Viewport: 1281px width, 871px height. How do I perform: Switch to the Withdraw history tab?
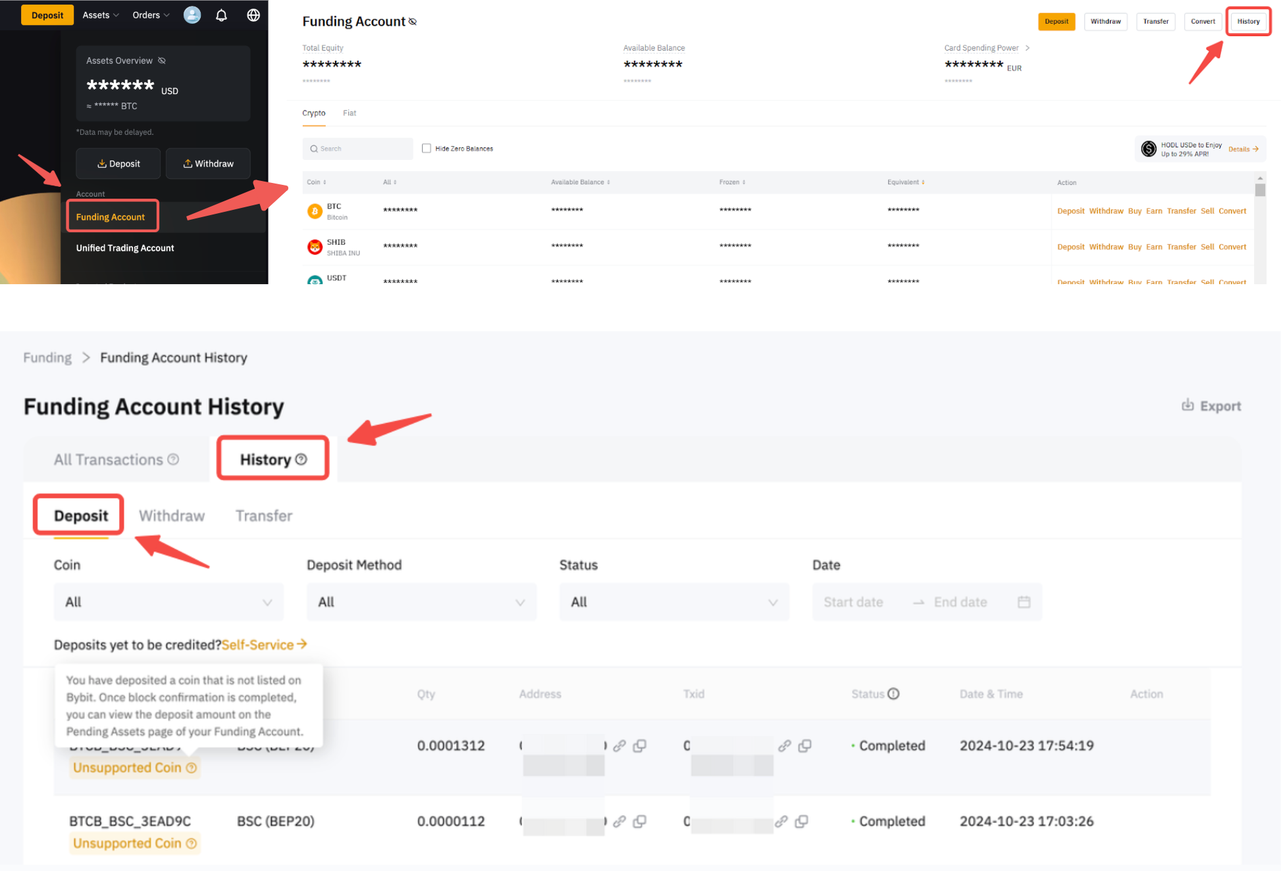coord(172,516)
